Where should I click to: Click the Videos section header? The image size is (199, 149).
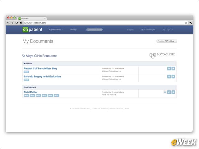[x=99, y=64]
